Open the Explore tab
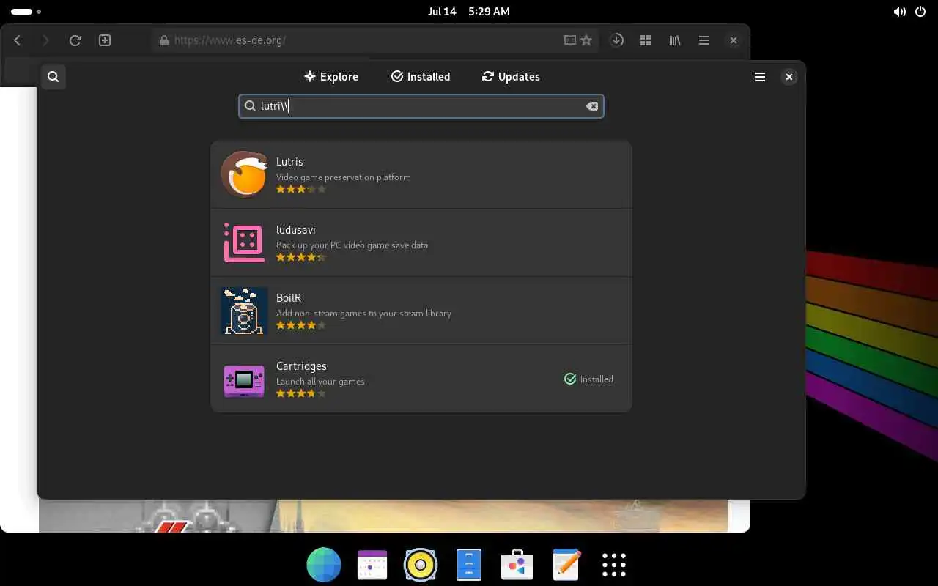This screenshot has height=586, width=938. tap(331, 76)
